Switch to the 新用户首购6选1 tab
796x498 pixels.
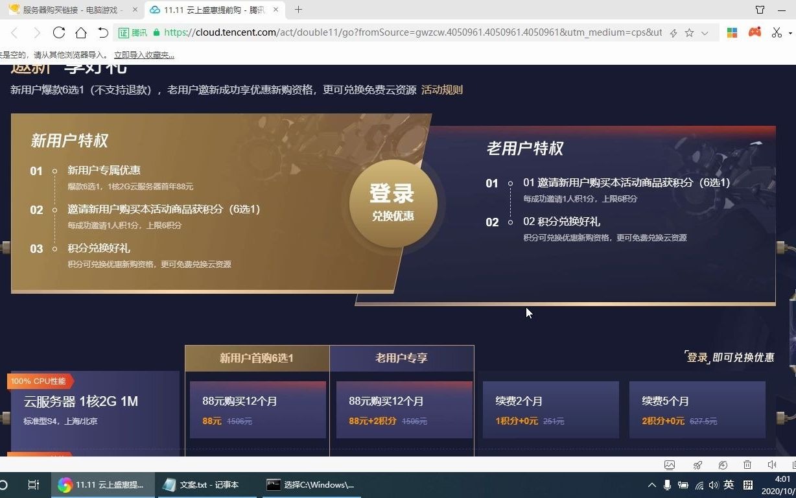tap(257, 357)
